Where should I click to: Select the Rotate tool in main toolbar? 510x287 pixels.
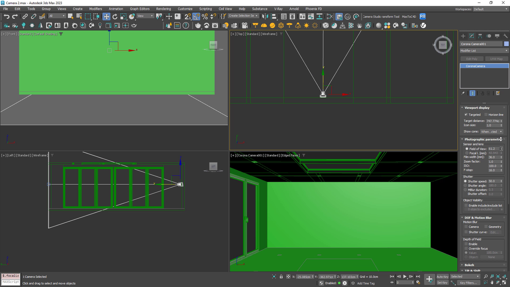point(115,16)
